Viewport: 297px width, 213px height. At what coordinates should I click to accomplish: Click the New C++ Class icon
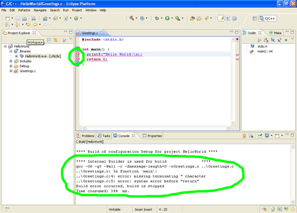pyautogui.click(x=76, y=18)
